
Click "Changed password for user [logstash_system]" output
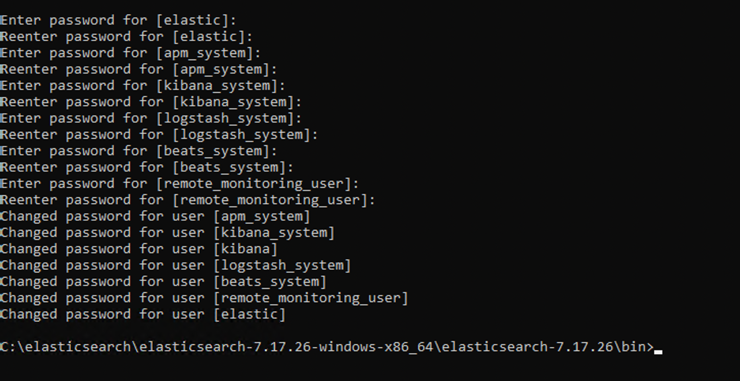[x=176, y=266]
